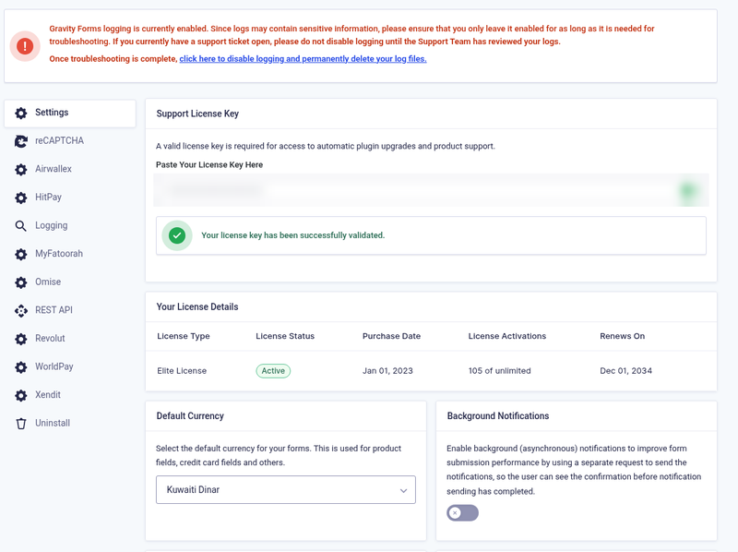Click the Revolut gear icon
Viewport: 738px width, 552px height.
(x=20, y=339)
